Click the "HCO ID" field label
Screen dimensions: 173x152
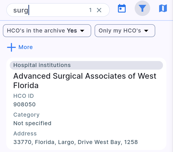(24, 96)
